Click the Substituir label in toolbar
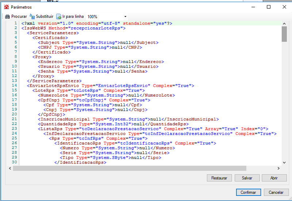 point(45,16)
